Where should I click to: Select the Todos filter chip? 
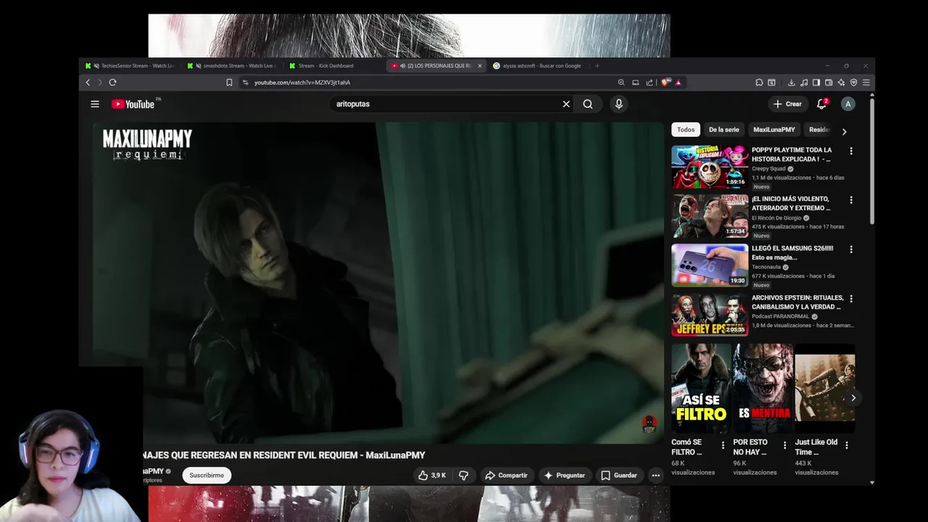686,130
